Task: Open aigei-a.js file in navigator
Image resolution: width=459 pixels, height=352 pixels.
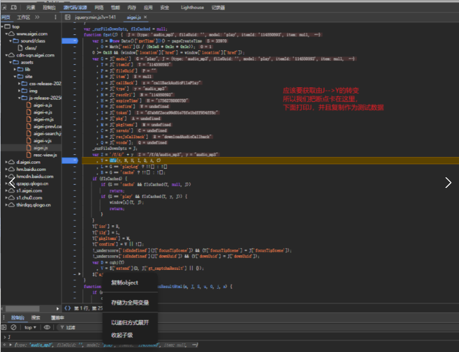Action: 43,105
